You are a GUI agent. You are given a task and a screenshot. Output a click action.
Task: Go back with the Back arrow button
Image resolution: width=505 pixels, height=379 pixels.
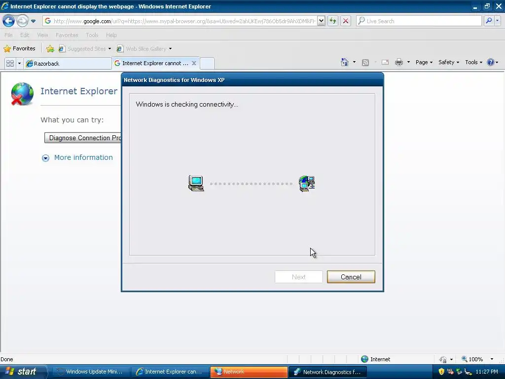[x=9, y=21]
